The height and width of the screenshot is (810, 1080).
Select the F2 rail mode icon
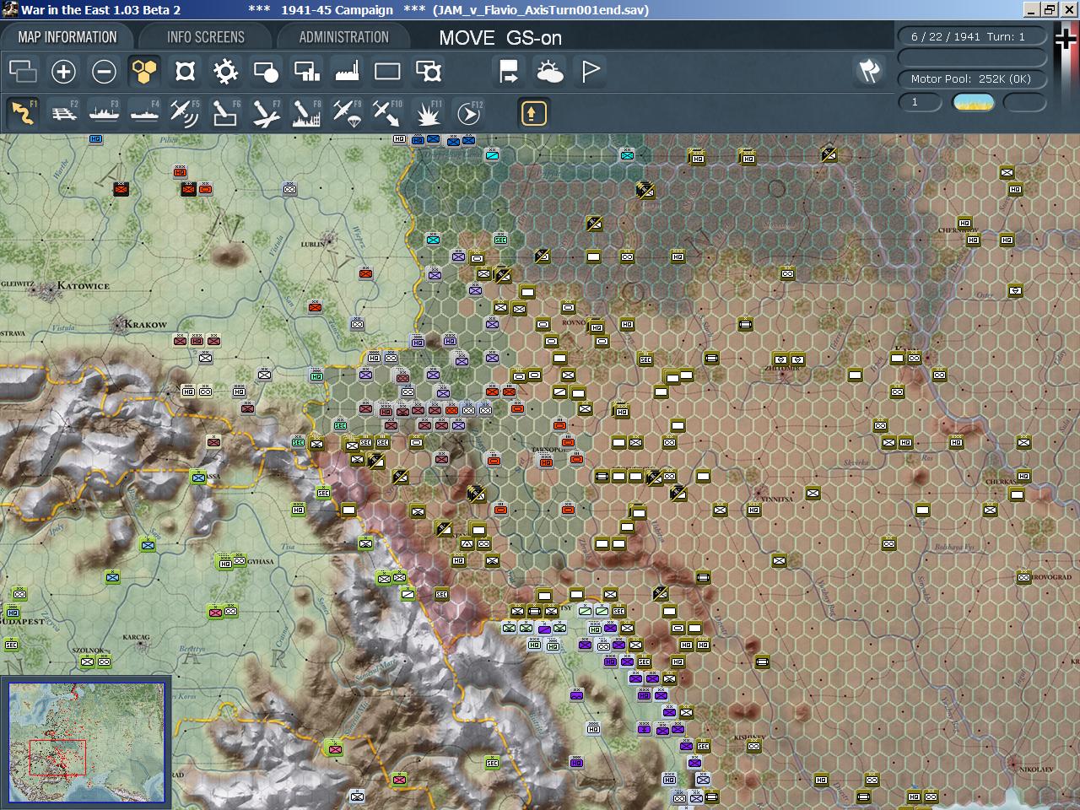point(63,113)
